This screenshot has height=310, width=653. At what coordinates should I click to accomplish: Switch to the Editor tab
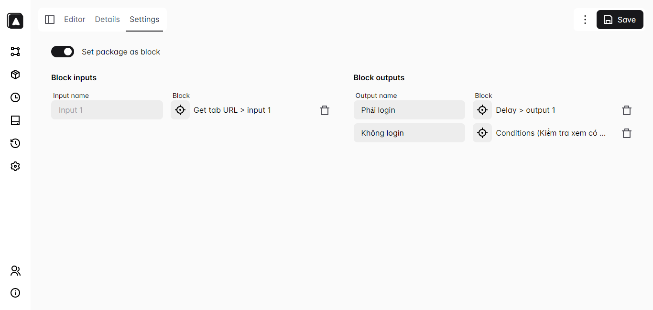[x=75, y=19]
